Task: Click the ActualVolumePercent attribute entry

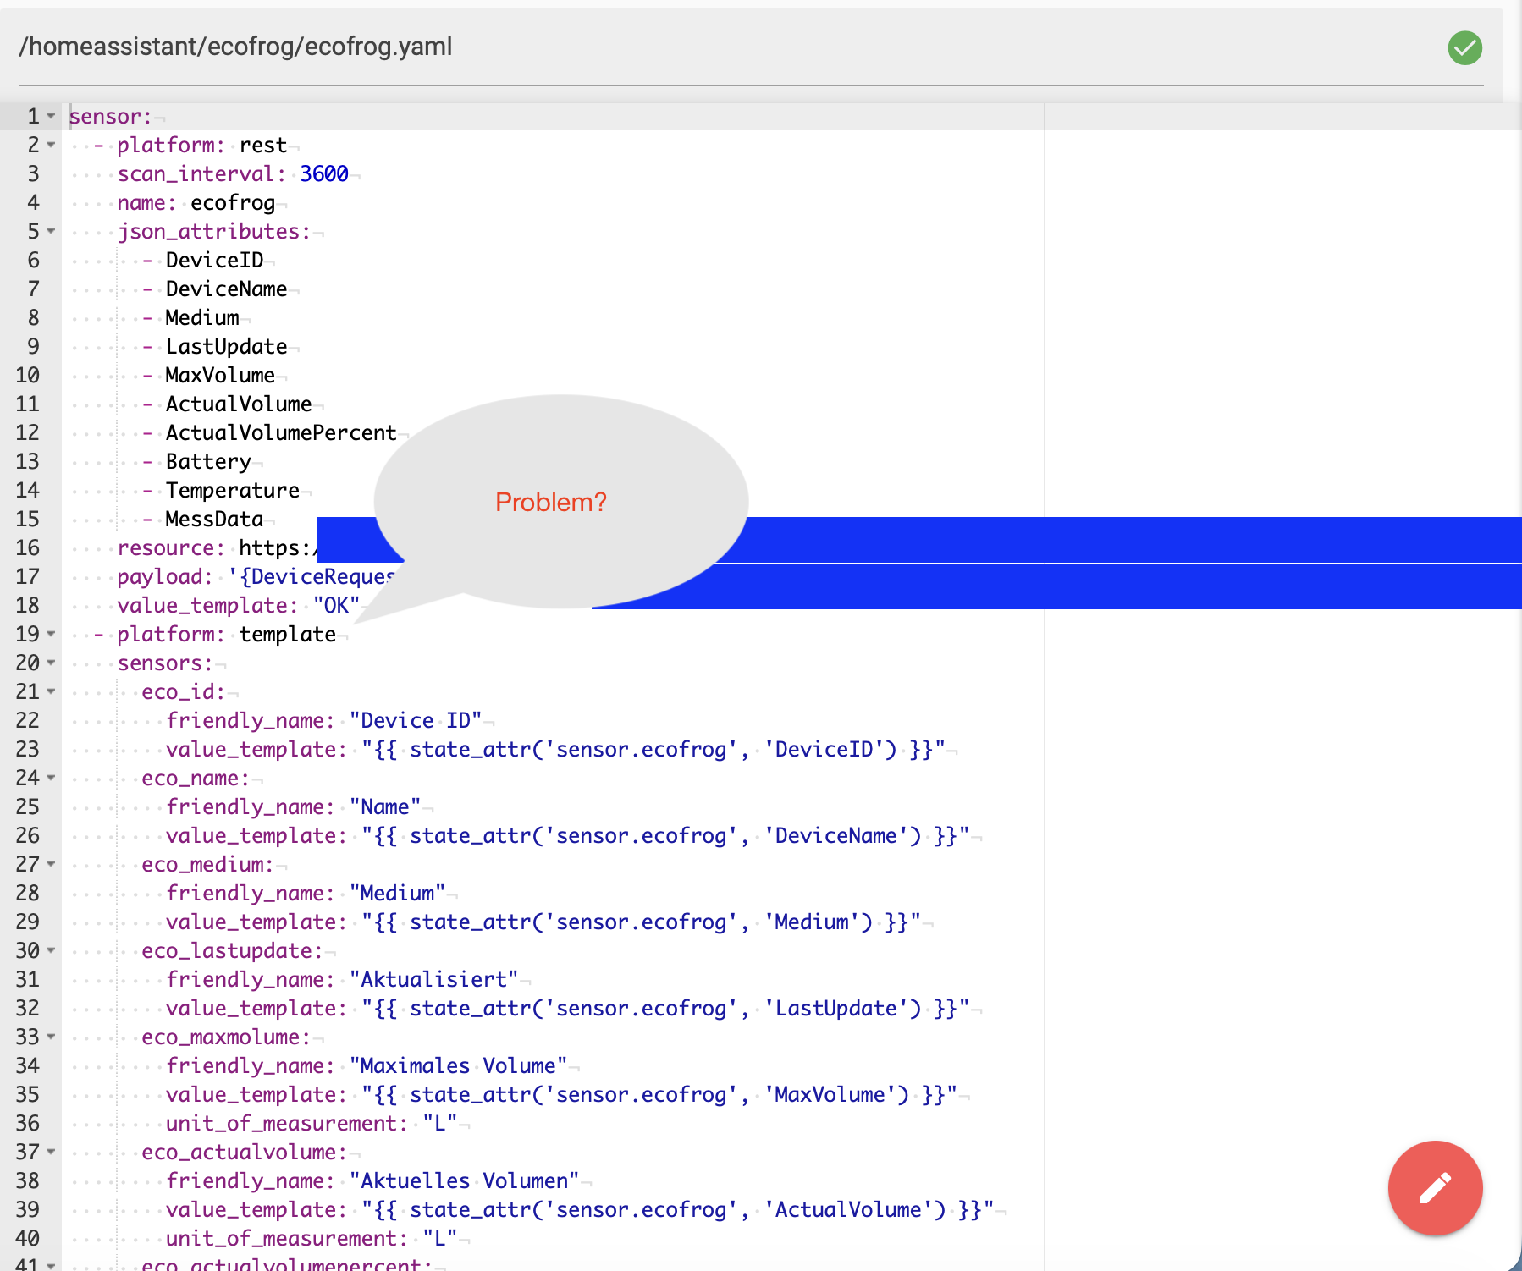Action: point(281,432)
